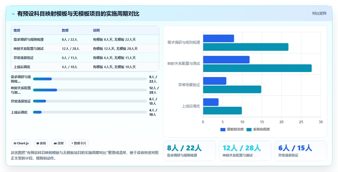The image size is (338, 172).
Task: Toggle the 原始复杂度 legend label
Action: pos(235,129)
